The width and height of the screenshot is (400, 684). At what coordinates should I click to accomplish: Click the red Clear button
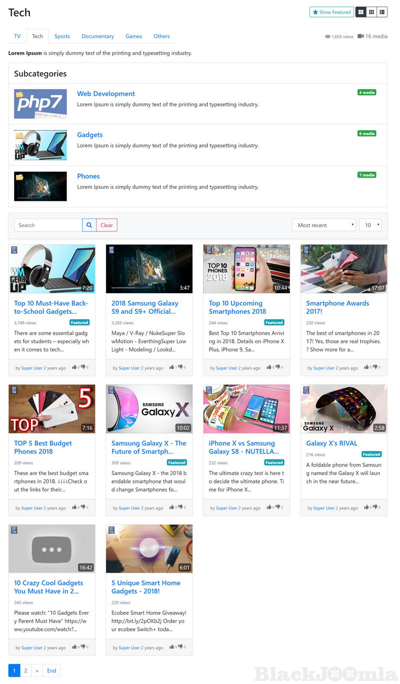[x=106, y=225]
